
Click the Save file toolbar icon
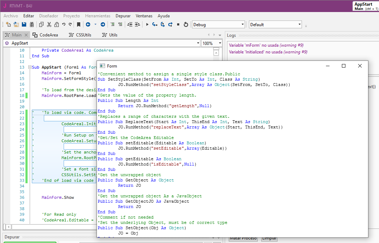click(24, 24)
